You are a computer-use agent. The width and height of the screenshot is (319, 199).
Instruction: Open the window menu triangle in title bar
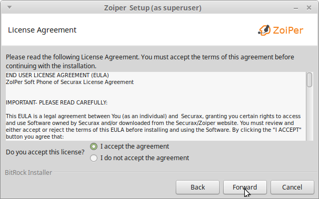tap(9, 7)
